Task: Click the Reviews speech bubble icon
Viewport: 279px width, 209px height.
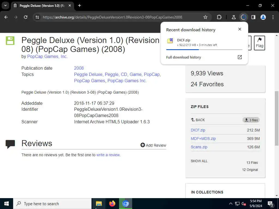Action: click(x=10, y=144)
